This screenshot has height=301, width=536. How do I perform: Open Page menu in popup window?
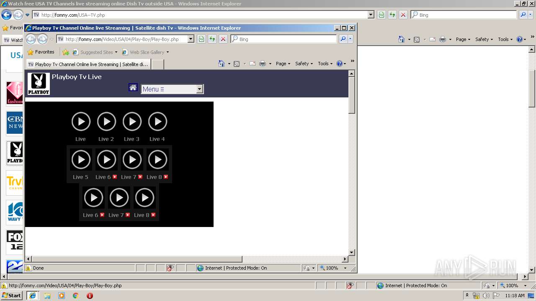[283, 64]
